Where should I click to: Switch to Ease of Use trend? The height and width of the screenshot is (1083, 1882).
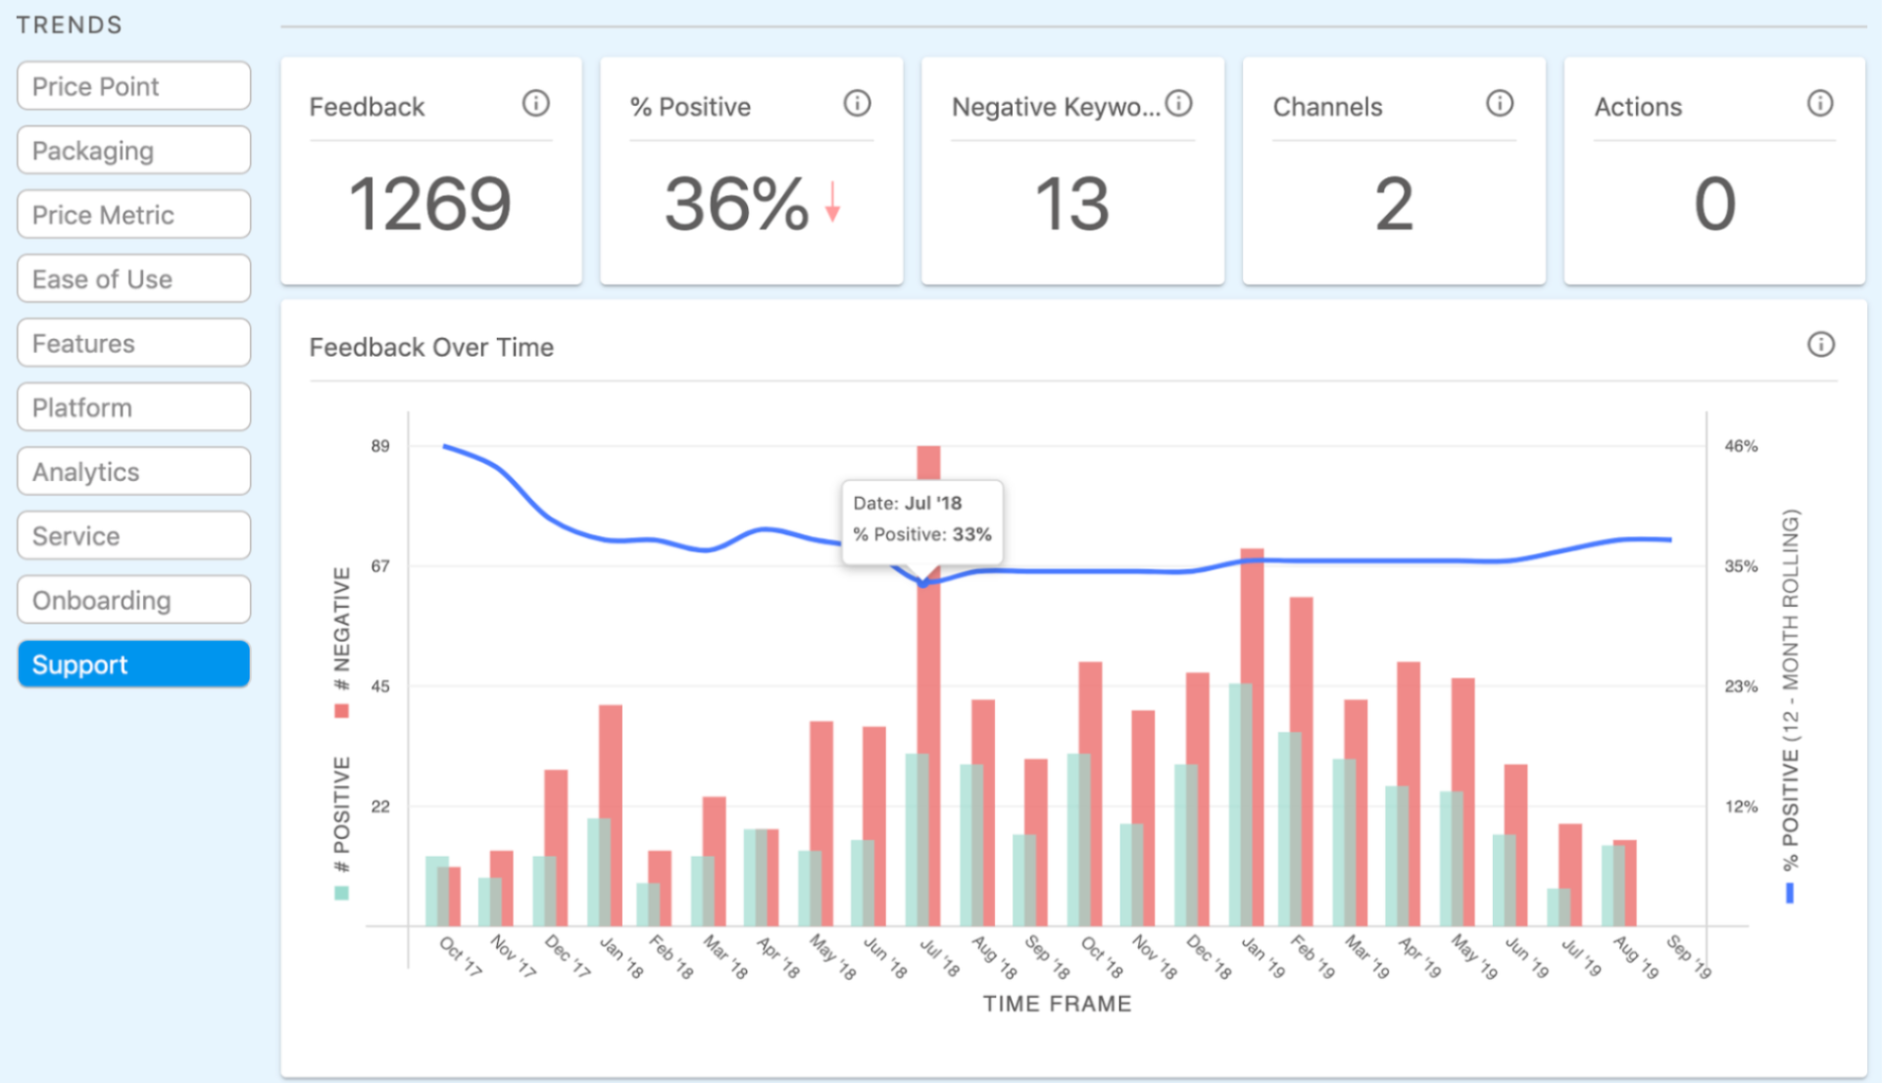click(133, 279)
